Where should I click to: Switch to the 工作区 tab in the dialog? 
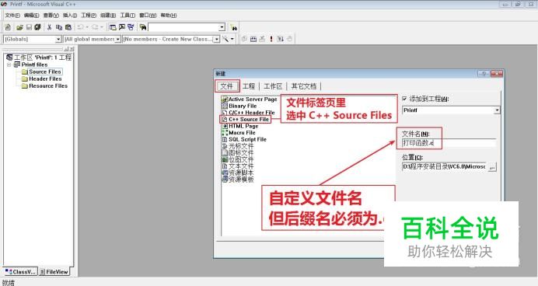pos(273,86)
